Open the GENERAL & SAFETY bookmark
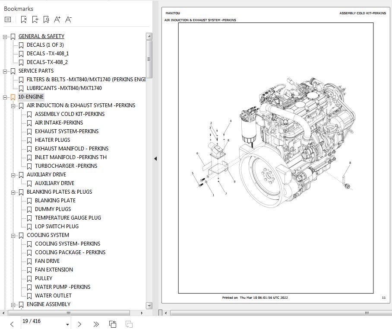Screen dimensions: 392x329 point(41,36)
